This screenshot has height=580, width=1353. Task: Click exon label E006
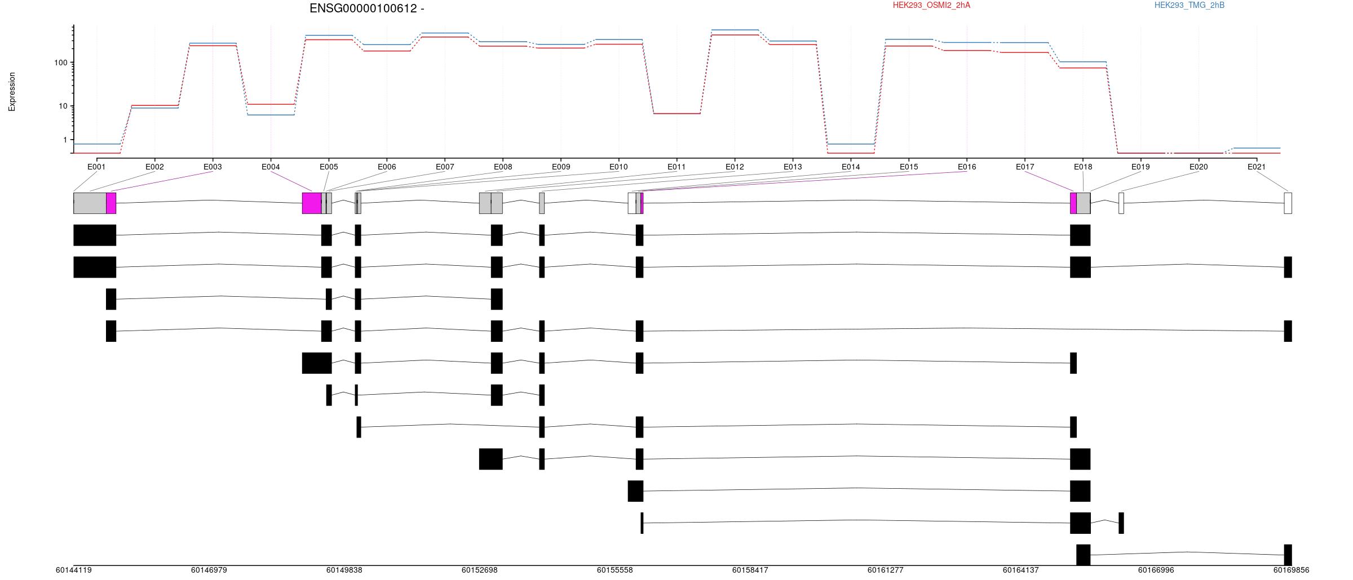[x=387, y=167]
